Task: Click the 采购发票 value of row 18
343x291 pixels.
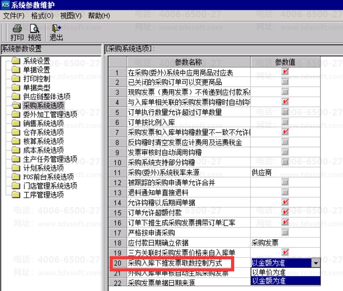Action: coord(265,243)
